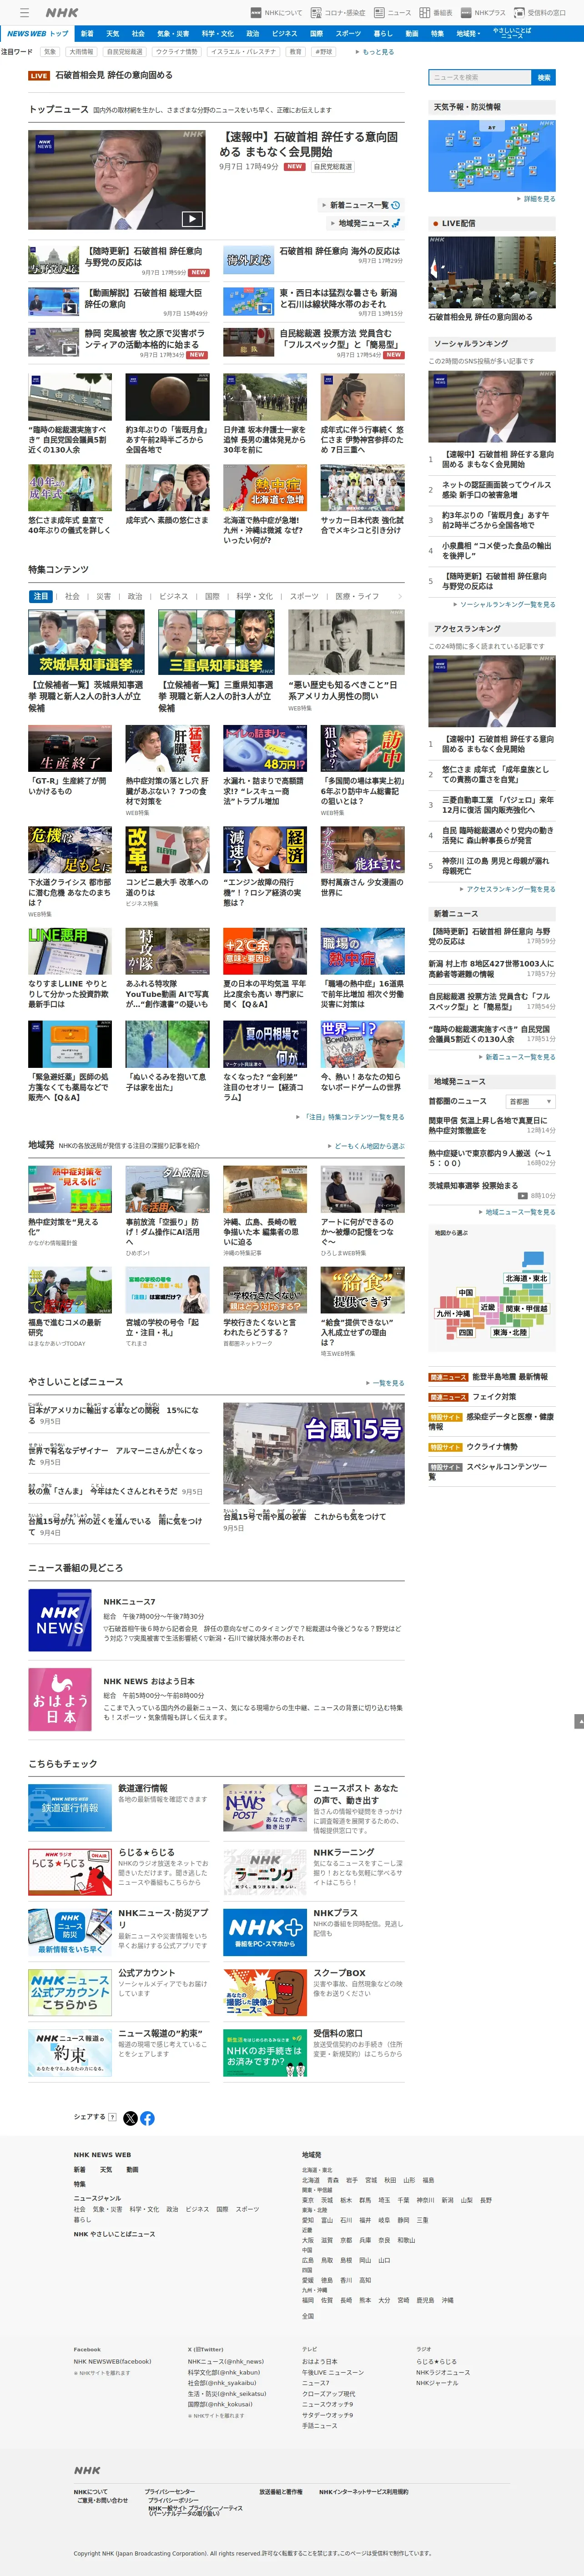Select the 社会 tab in the navigation bar
Viewport: 584px width, 2576px height.
[x=138, y=33]
